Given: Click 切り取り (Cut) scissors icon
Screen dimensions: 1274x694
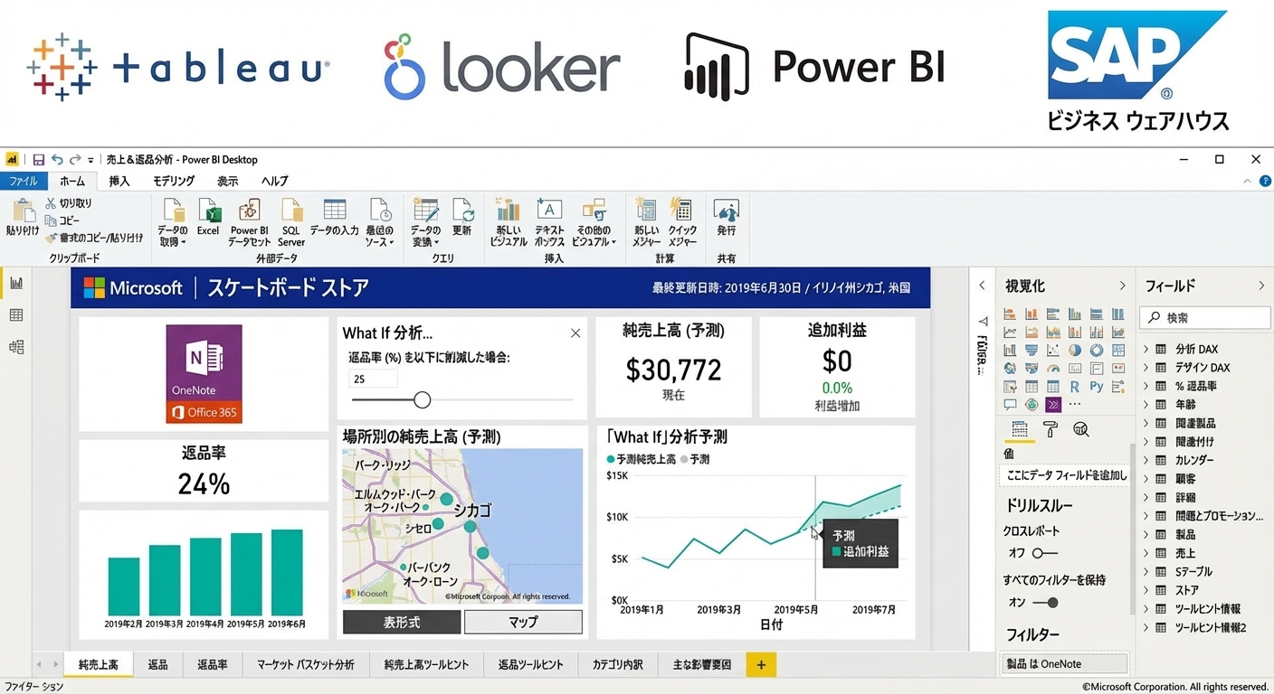Looking at the screenshot, I should click(x=52, y=204).
